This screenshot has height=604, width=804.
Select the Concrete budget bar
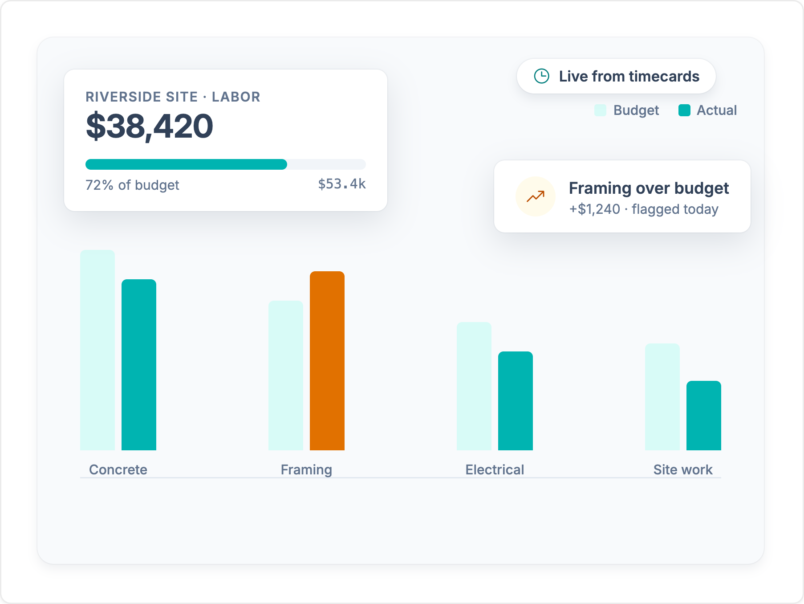[x=97, y=350]
